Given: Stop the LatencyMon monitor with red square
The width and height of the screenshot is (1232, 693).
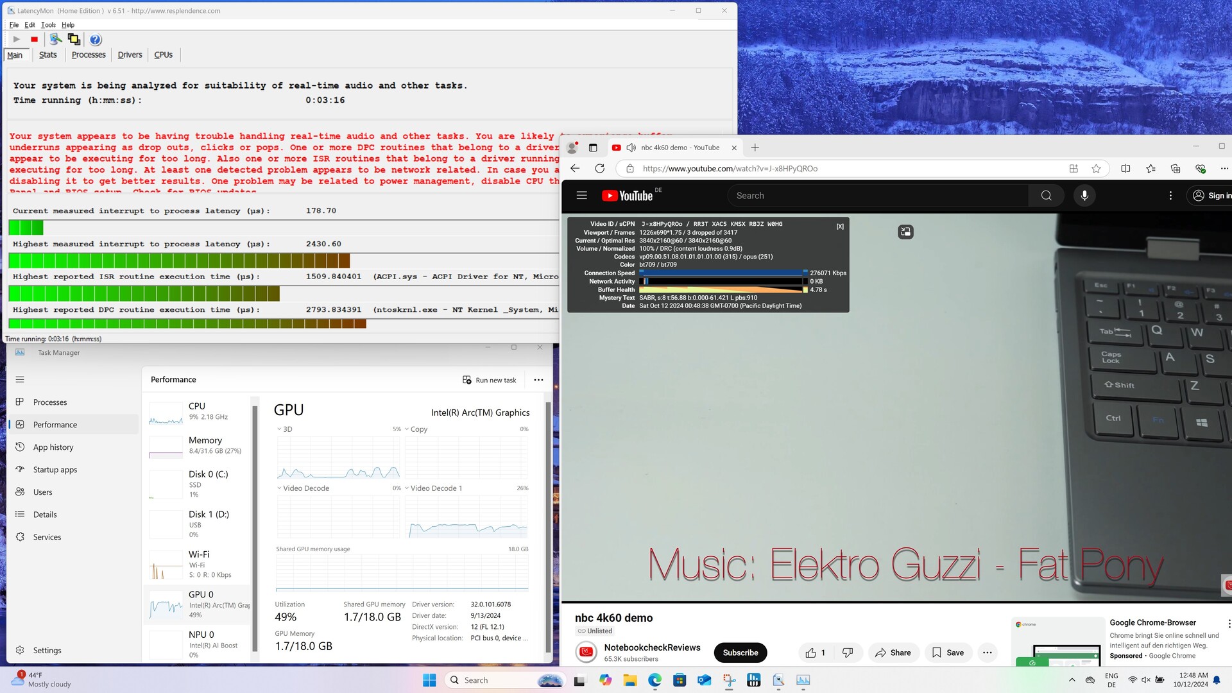Looking at the screenshot, I should tap(35, 39).
